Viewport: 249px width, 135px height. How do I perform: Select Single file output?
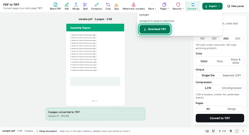click(208, 75)
